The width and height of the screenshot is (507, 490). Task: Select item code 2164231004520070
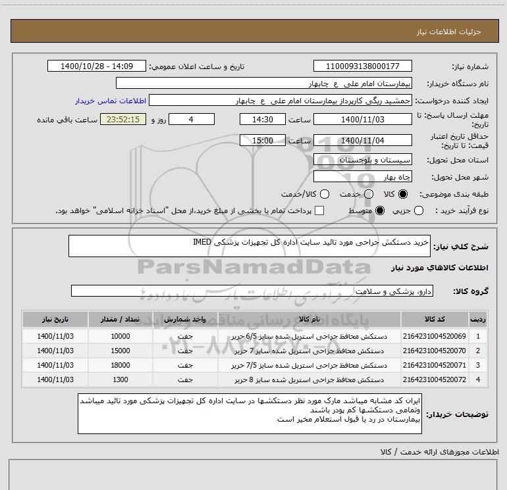pyautogui.click(x=435, y=351)
